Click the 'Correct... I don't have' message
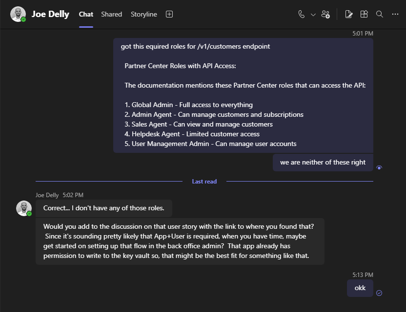 103,208
